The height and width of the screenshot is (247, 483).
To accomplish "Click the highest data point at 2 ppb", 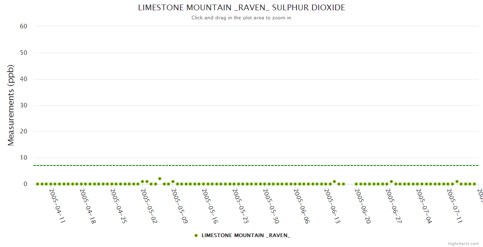I will (160, 179).
